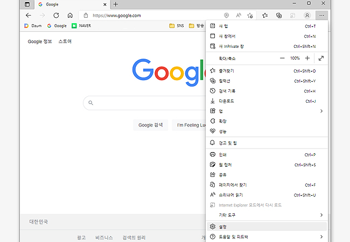Open the tab actions menu icon
350x242 pixels.
click(27, 4)
